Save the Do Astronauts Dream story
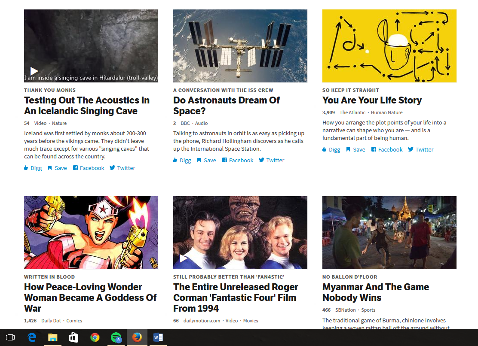 pyautogui.click(x=206, y=161)
